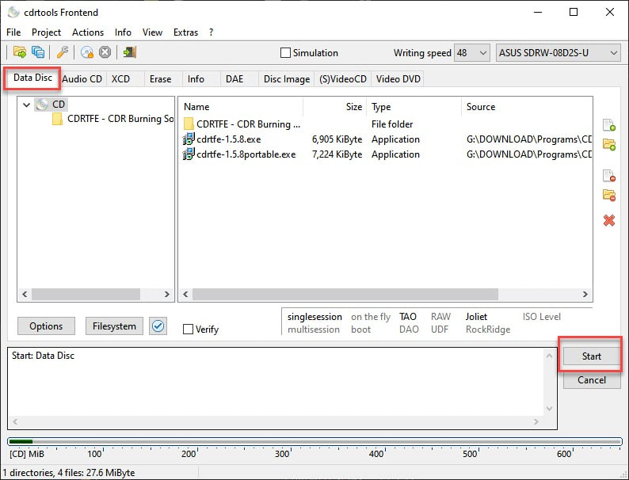Image resolution: width=629 pixels, height=480 pixels.
Task: Tick the Verify checkbox
Action: pyautogui.click(x=188, y=330)
